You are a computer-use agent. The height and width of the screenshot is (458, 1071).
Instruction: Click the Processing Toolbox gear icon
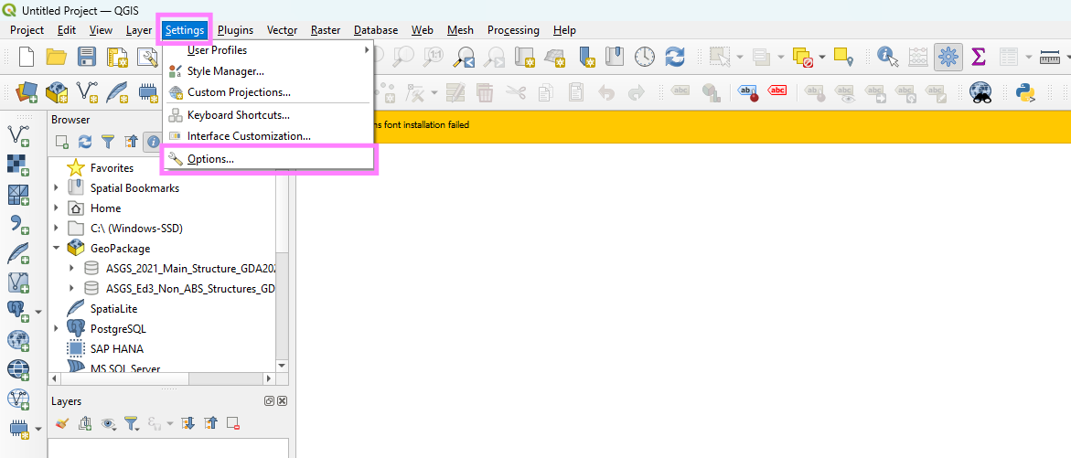coord(948,57)
